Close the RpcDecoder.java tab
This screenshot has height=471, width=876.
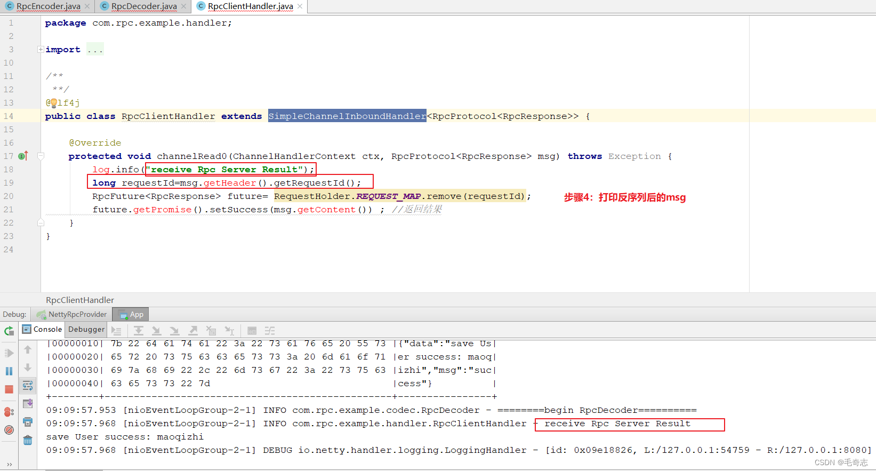click(183, 6)
